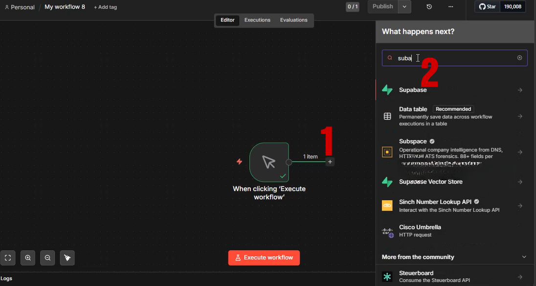
Task: Open the Publish dropdown arrow
Action: pos(404,7)
